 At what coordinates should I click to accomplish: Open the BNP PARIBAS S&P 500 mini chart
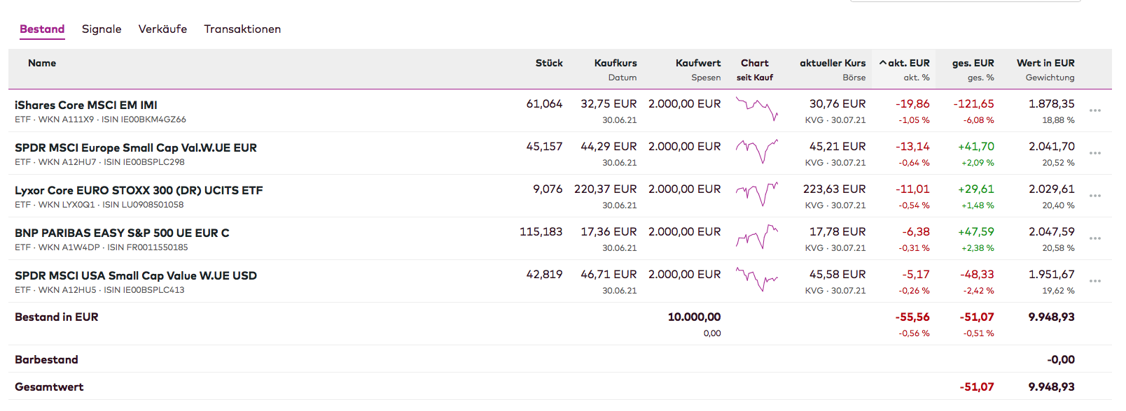756,237
